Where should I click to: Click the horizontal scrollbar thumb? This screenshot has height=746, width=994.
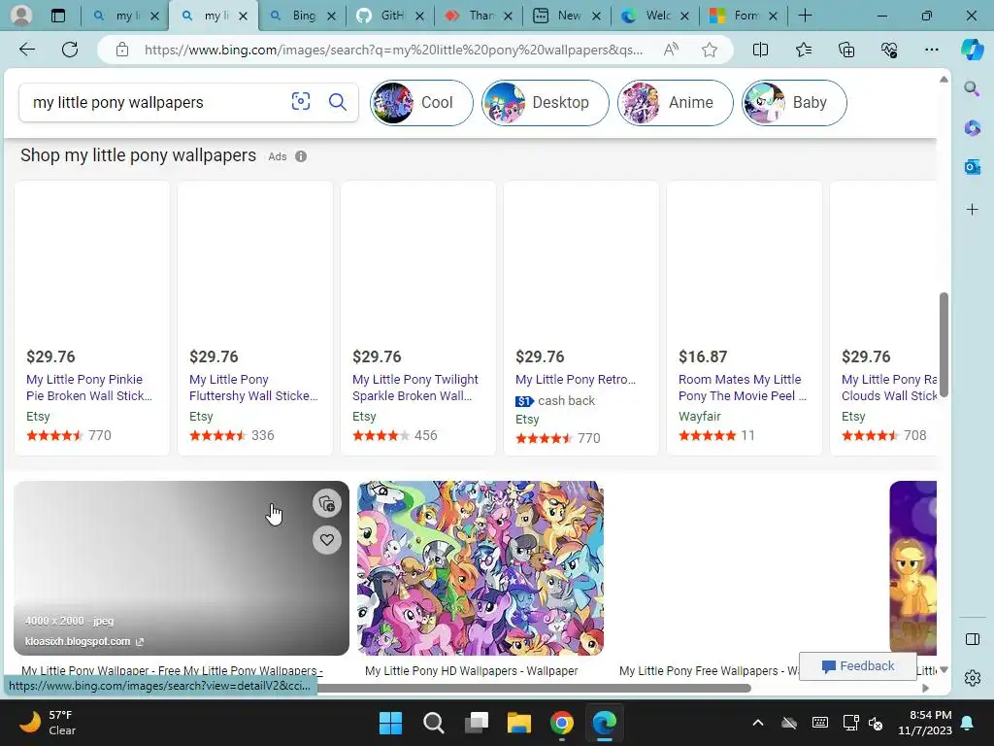point(533,688)
